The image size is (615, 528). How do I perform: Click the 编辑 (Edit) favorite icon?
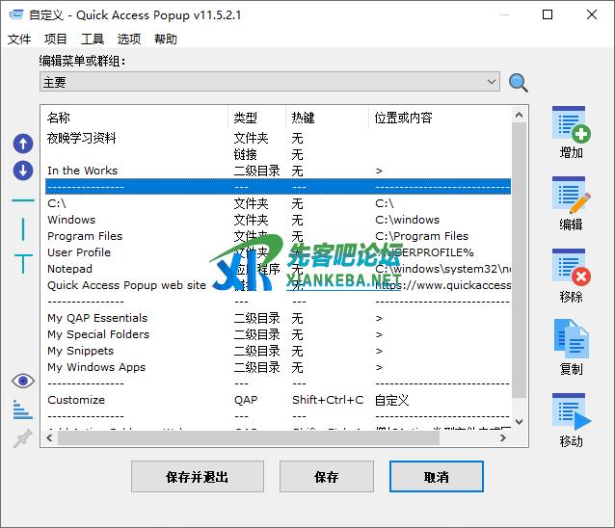coord(571,197)
